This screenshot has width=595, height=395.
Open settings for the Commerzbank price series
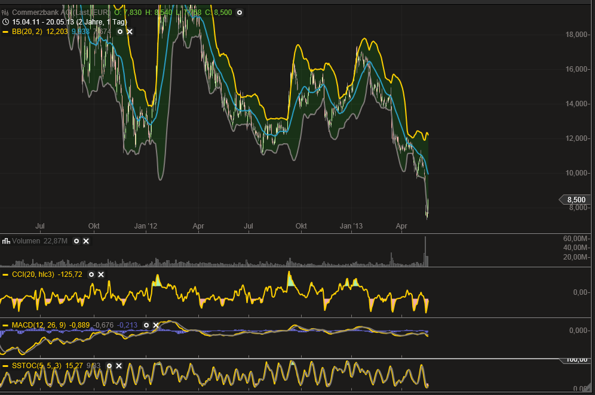click(x=240, y=13)
